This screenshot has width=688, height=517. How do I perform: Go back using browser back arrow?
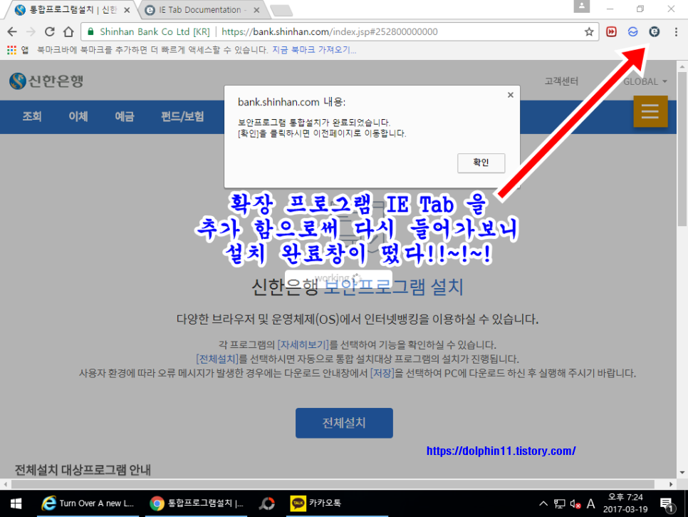(12, 31)
